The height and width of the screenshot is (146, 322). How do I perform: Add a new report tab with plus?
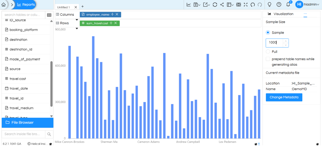[82, 7]
